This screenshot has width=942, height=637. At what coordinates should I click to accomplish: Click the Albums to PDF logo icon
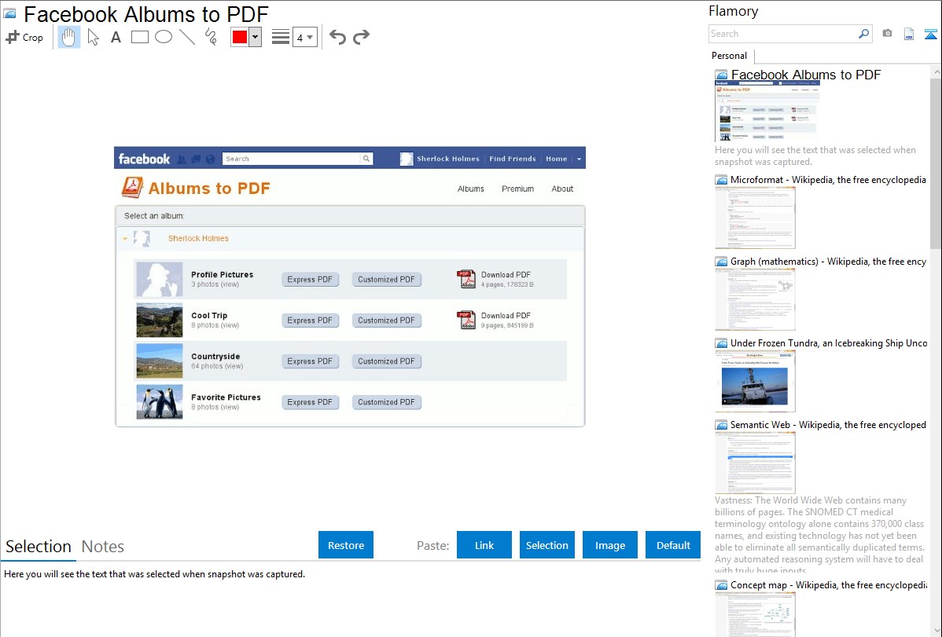132,187
